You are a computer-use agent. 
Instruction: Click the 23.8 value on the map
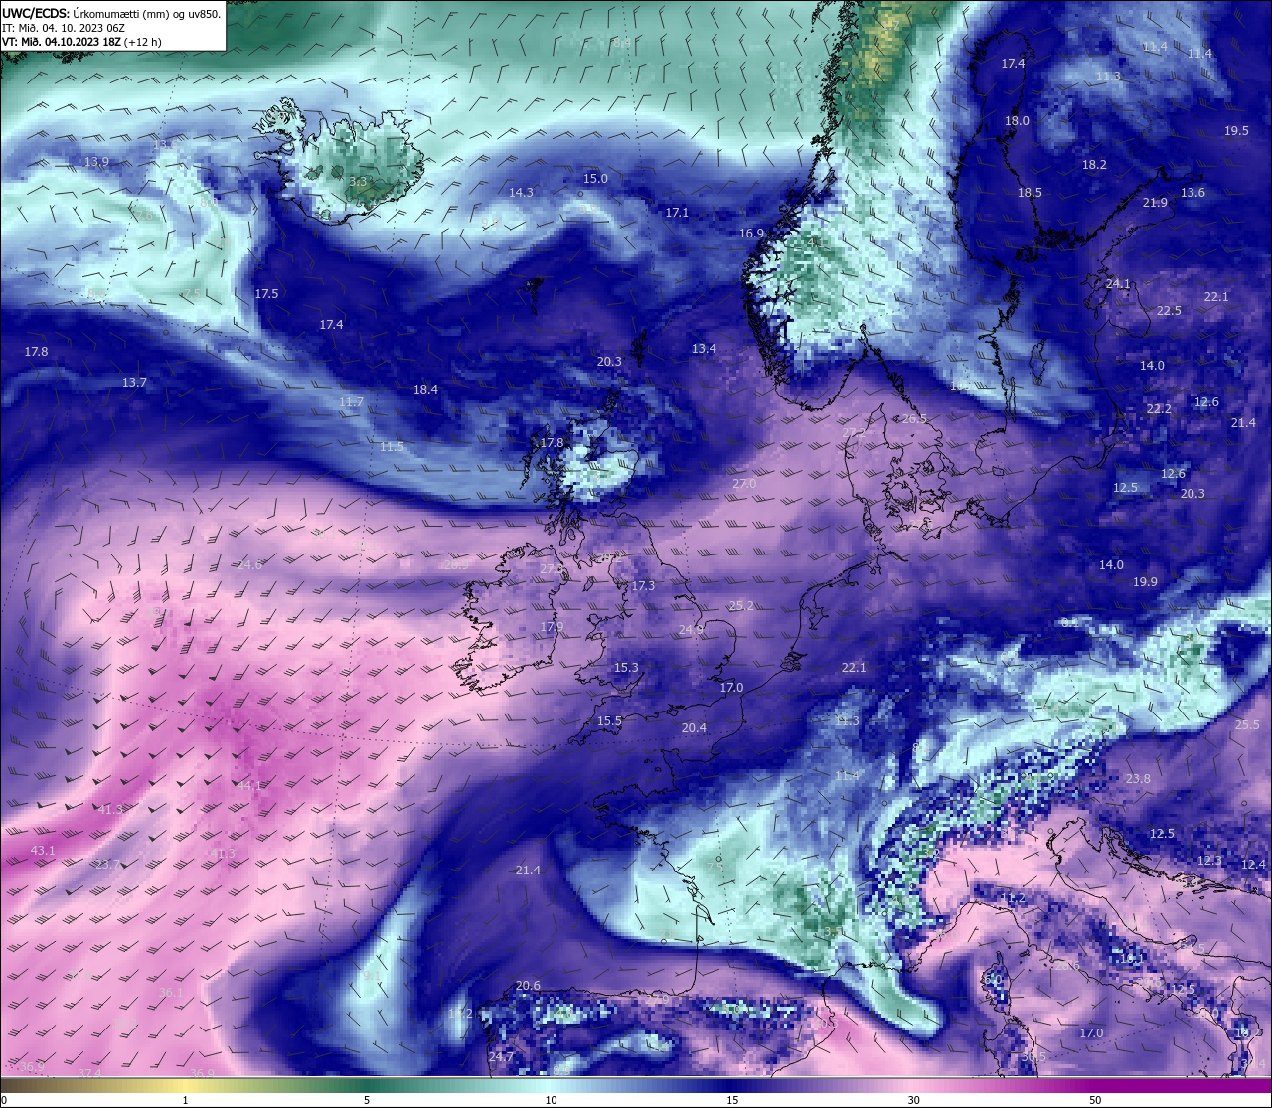click(1138, 779)
